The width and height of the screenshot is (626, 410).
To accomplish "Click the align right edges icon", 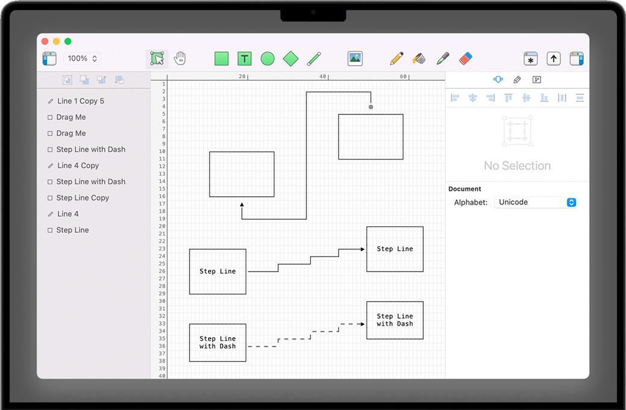I will [x=491, y=98].
